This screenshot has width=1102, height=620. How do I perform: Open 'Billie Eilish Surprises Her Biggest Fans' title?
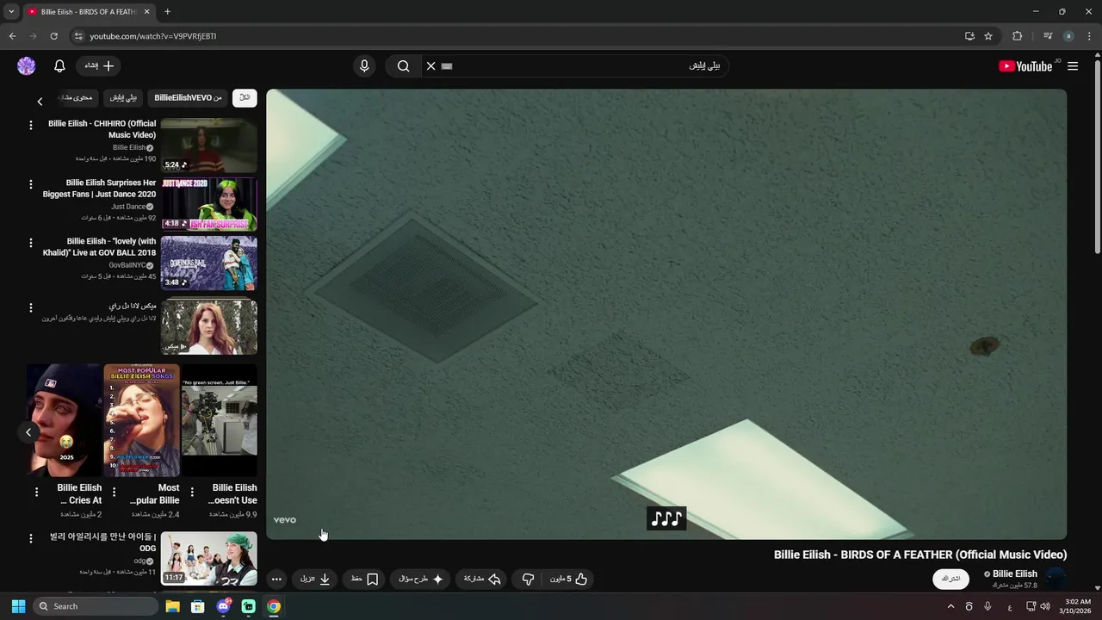[99, 189]
